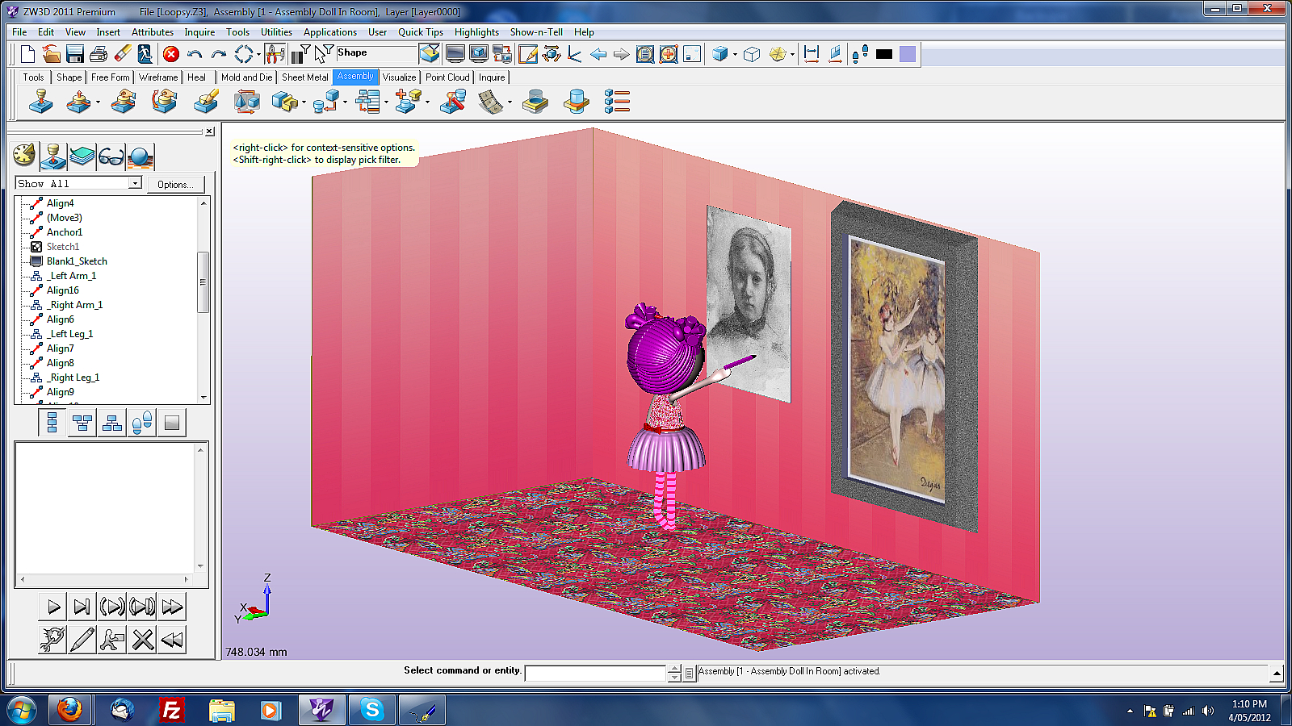Viewport: 1292px width, 726px height.
Task: Open the layer manager stacked sheets icon
Action: 82,156
